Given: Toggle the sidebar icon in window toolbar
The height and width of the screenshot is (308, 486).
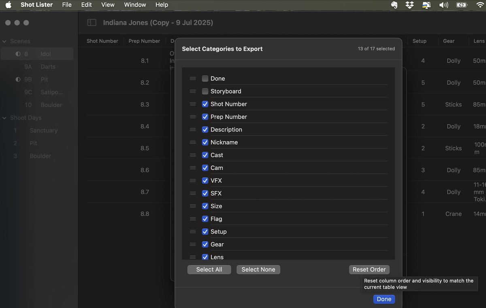Looking at the screenshot, I should (92, 23).
